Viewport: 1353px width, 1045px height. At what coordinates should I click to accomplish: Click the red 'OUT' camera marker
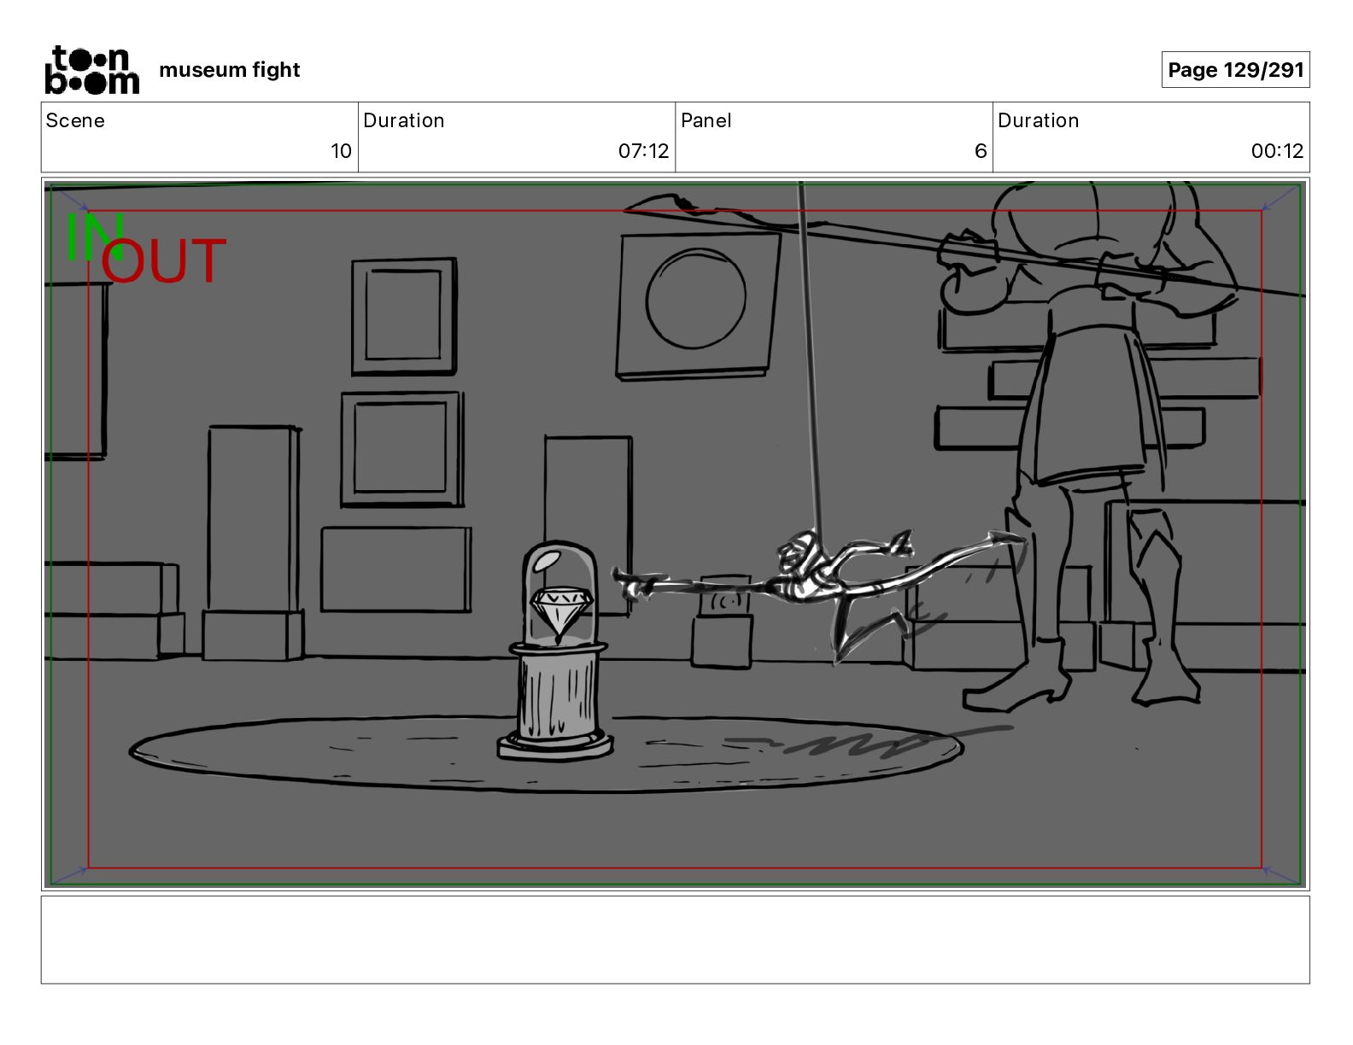[164, 261]
